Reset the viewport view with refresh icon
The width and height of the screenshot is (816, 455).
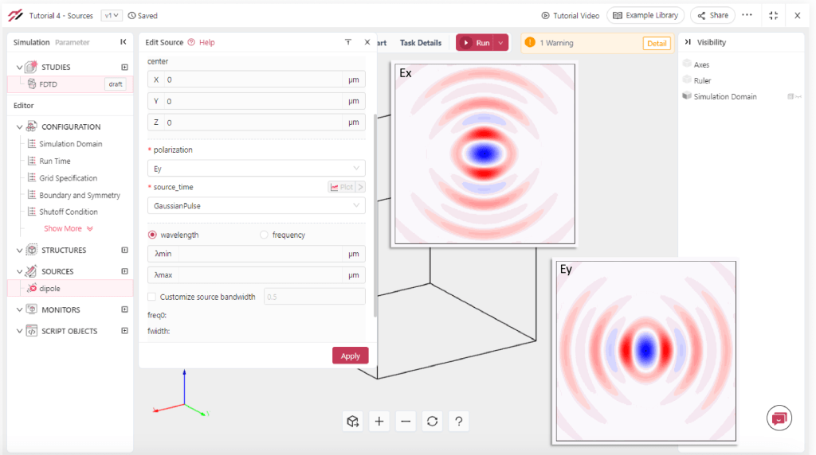pyautogui.click(x=433, y=422)
